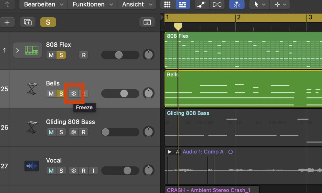Image resolution: width=322 pixels, height=193 pixels.
Task: Mute the Bells track
Action: point(51,94)
